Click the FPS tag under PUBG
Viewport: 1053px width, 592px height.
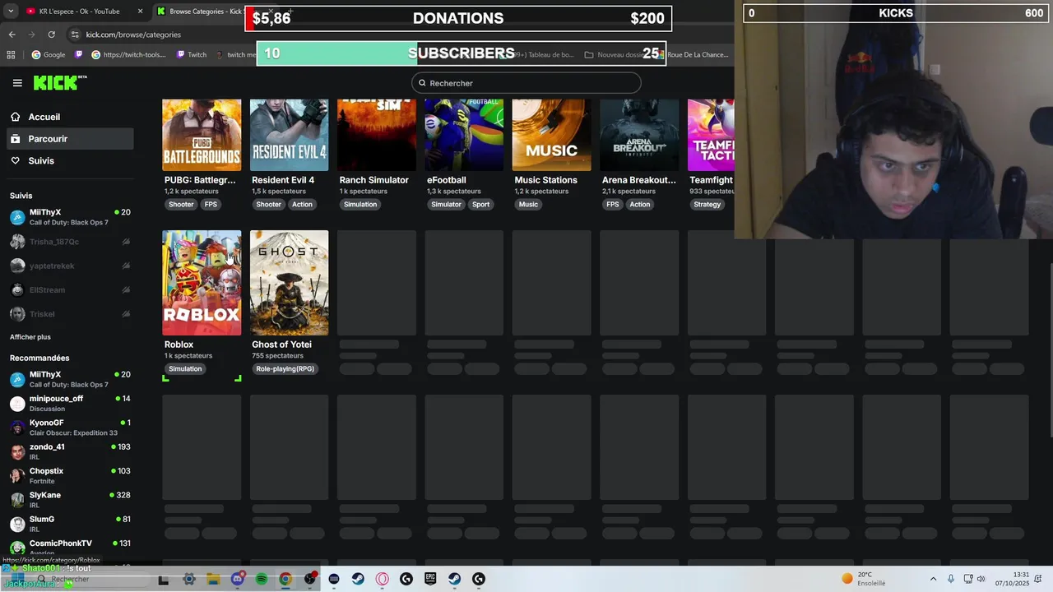point(211,205)
